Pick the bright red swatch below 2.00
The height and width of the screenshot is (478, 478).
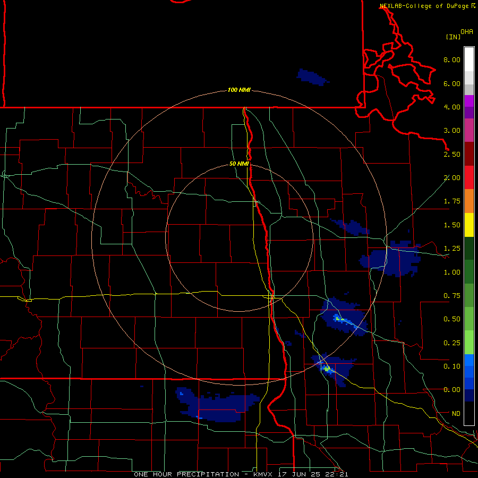click(469, 177)
